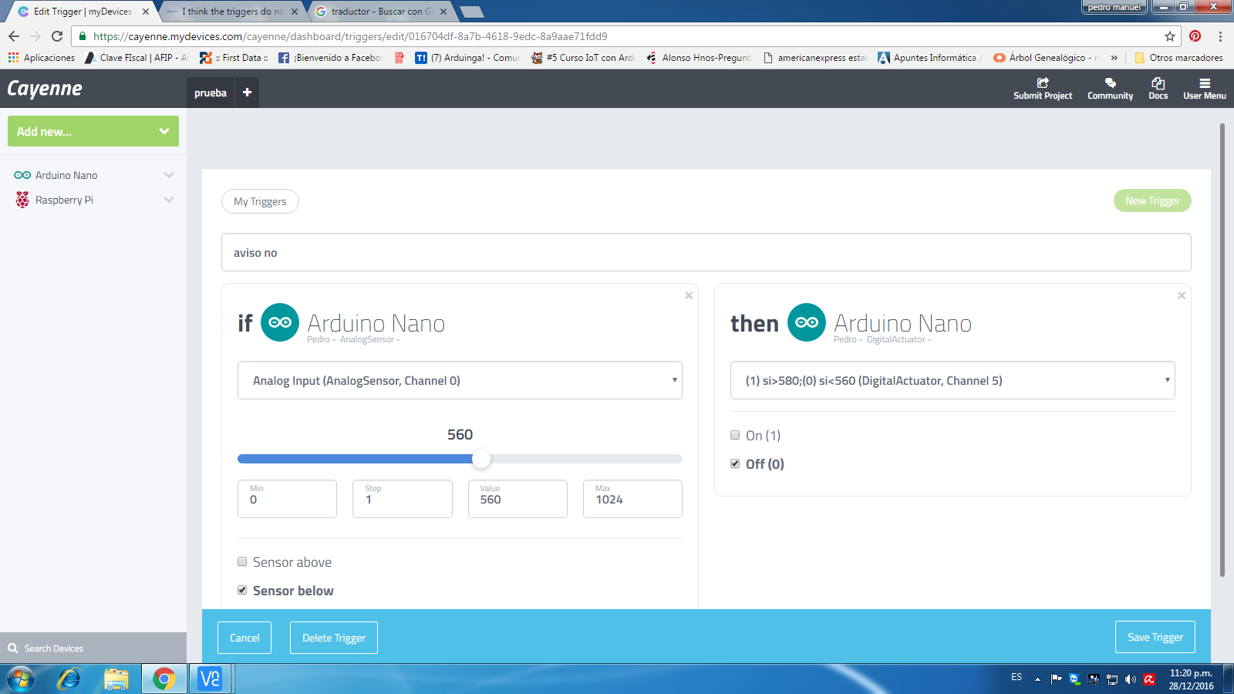Click the Submit Project icon

point(1043,83)
